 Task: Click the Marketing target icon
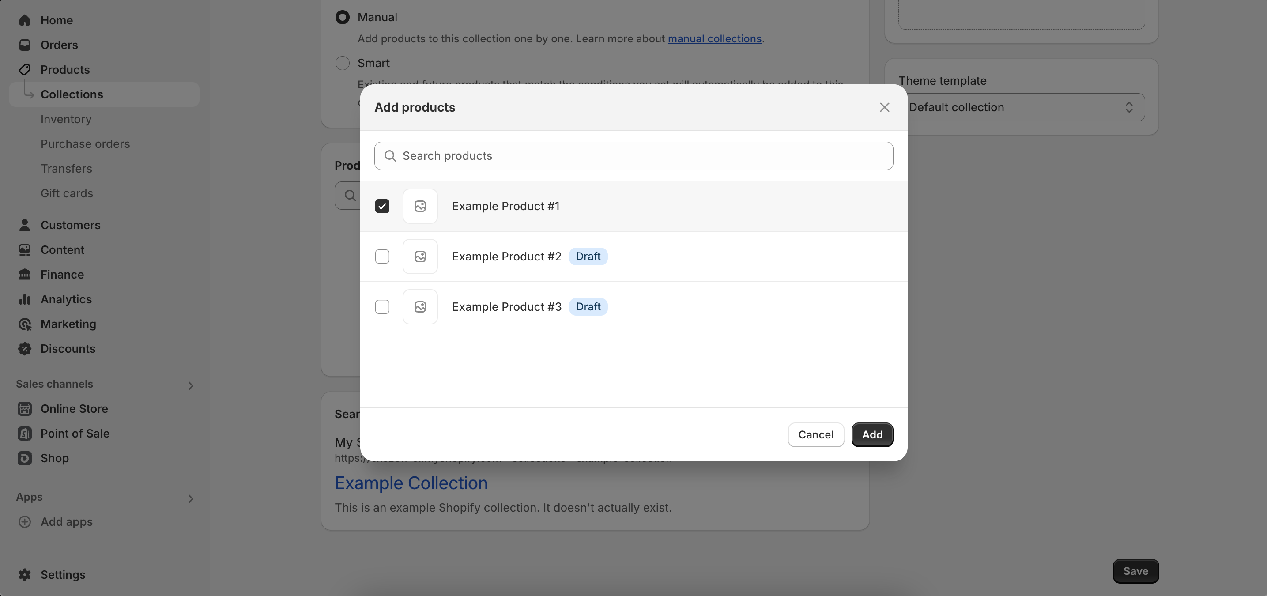(25, 324)
